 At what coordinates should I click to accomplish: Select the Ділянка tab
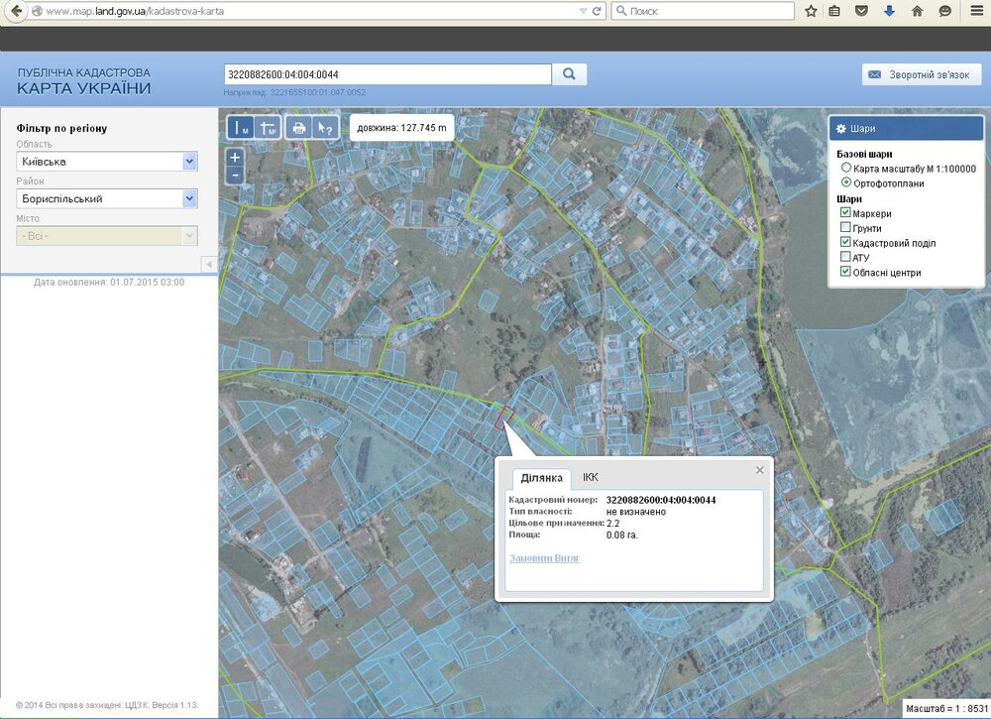[x=542, y=478]
